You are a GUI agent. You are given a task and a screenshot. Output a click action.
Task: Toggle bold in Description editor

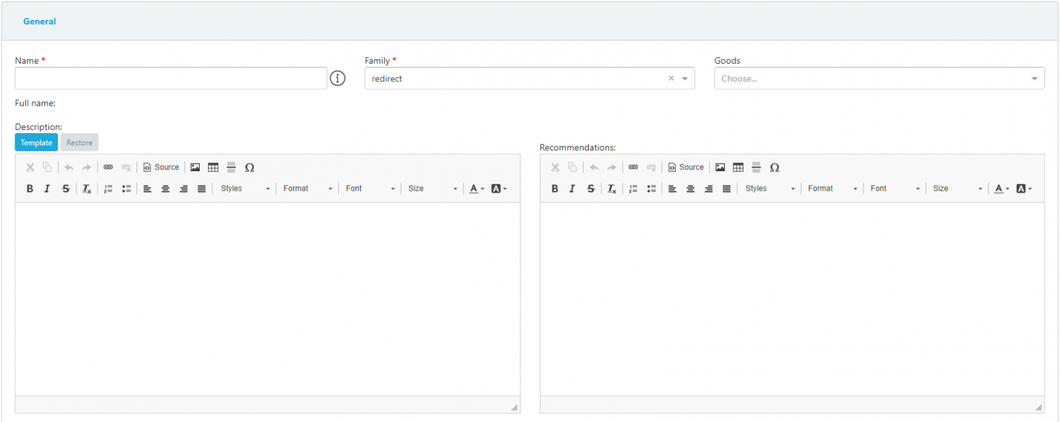tap(30, 189)
